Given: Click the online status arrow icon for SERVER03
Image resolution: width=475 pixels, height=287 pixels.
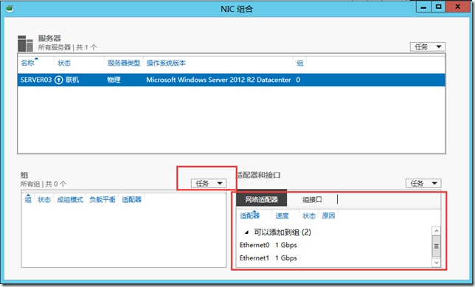Looking at the screenshot, I should (59, 80).
